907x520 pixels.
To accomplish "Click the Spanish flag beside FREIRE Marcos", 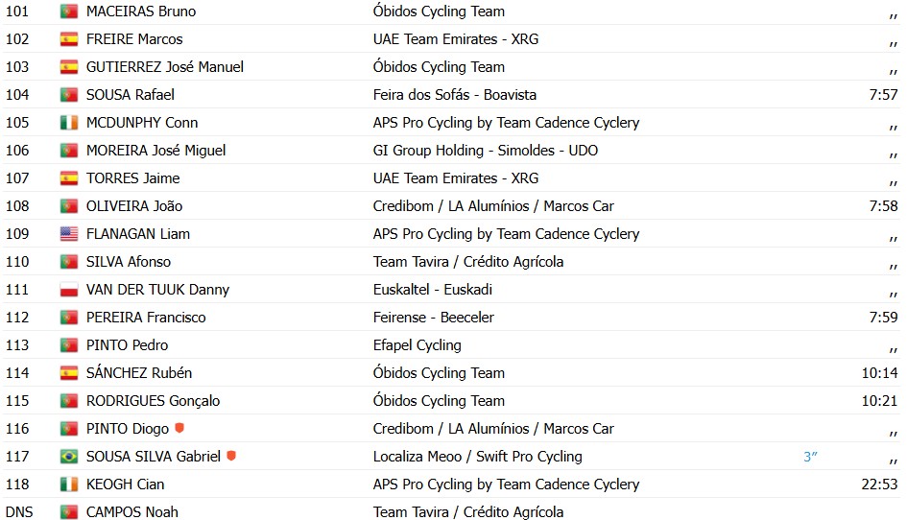I will point(69,39).
